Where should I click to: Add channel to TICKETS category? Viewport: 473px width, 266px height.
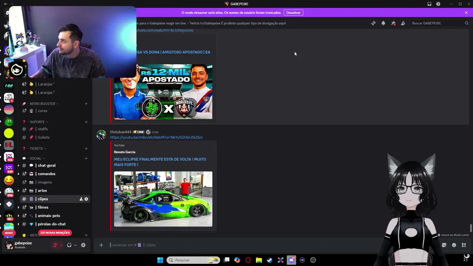pos(86,149)
